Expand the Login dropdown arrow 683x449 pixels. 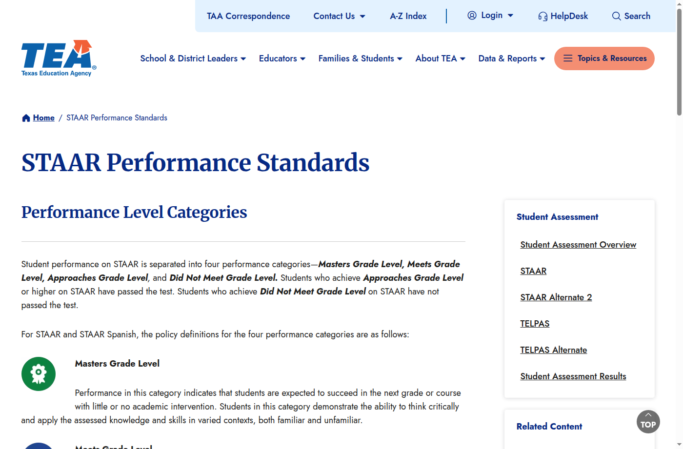510,16
